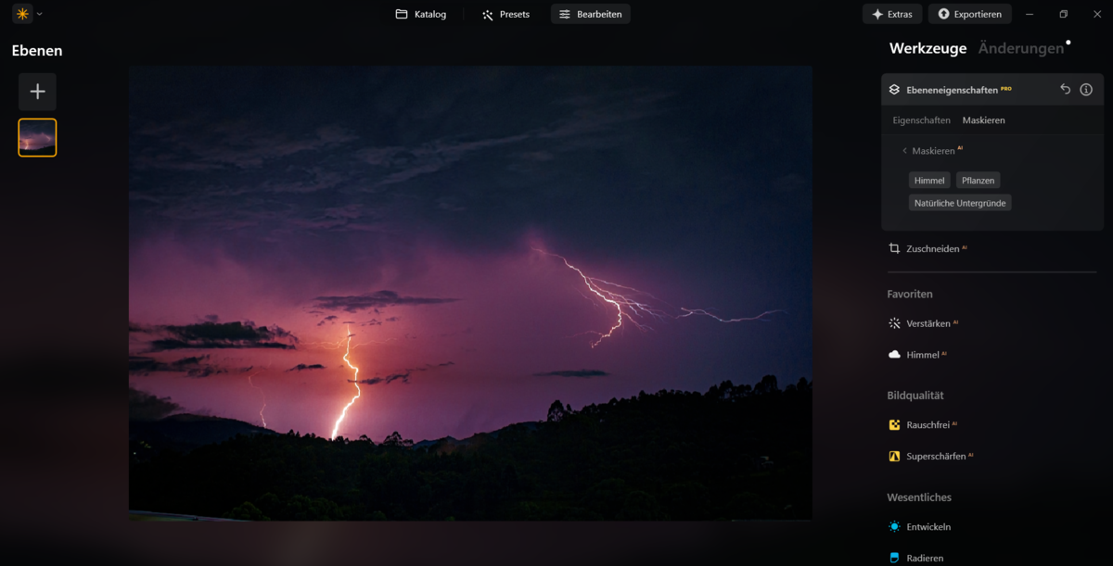
Task: Open the Verstärken enhance tool
Action: pos(927,324)
